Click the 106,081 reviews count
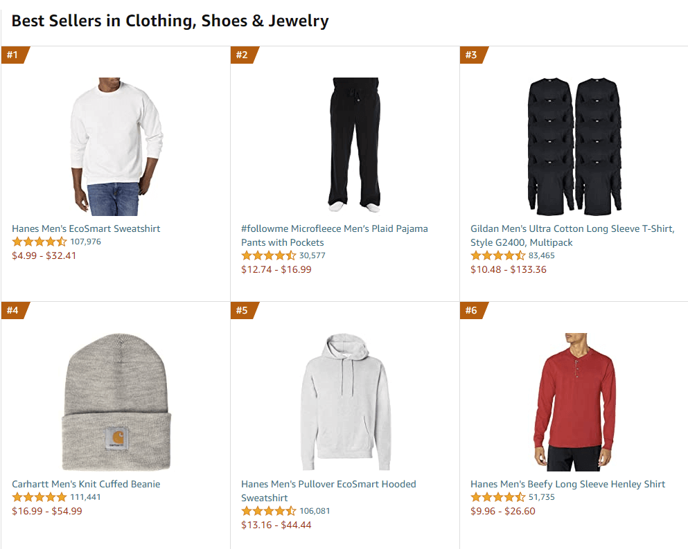 tap(315, 511)
